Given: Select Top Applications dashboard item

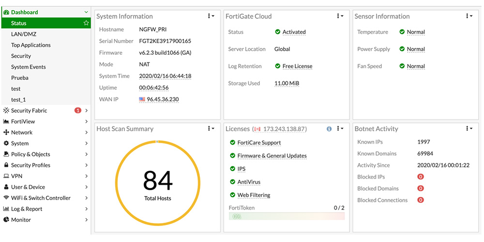Looking at the screenshot, I should tap(31, 45).
